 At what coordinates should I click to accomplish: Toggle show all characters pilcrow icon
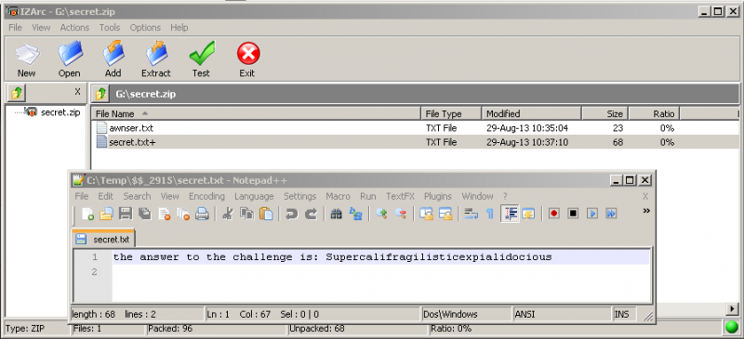pos(490,214)
